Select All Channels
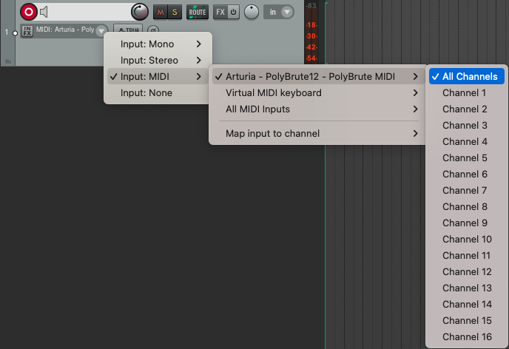Screen dimensions: 509x349 pyautogui.click(x=467, y=77)
